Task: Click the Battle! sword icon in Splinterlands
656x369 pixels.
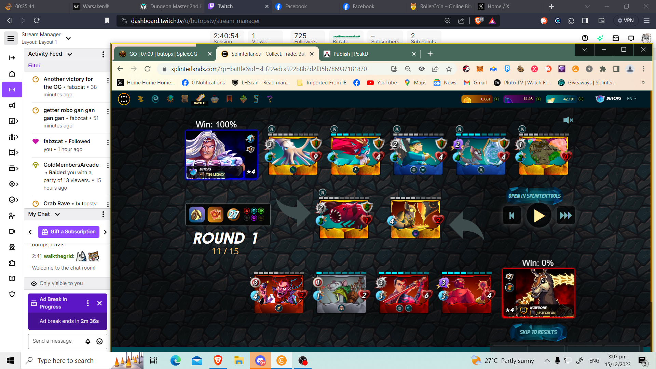Action: (x=200, y=99)
